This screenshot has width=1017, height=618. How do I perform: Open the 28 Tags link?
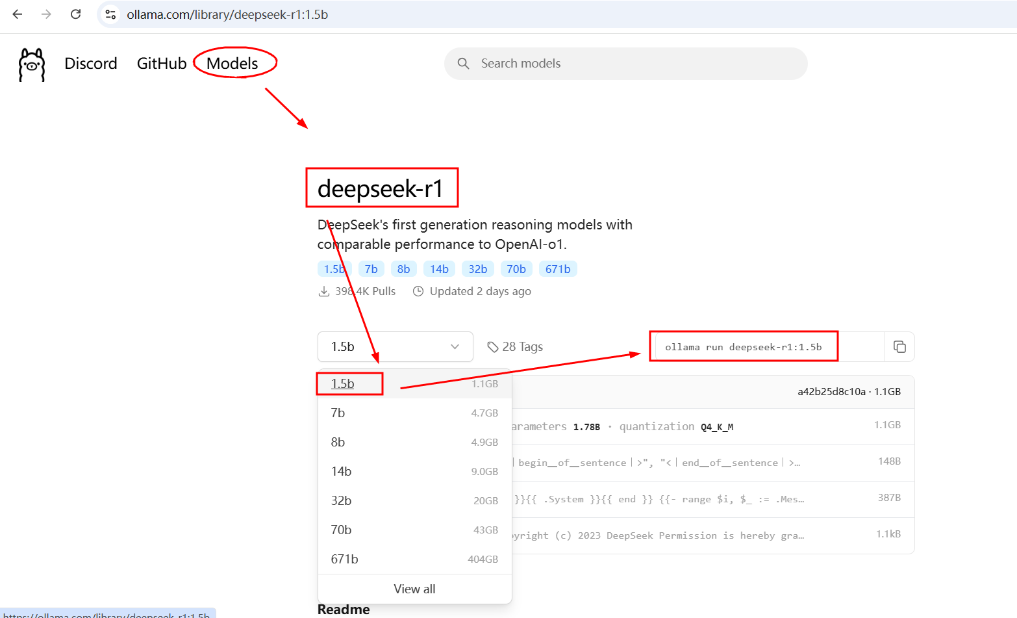click(515, 347)
